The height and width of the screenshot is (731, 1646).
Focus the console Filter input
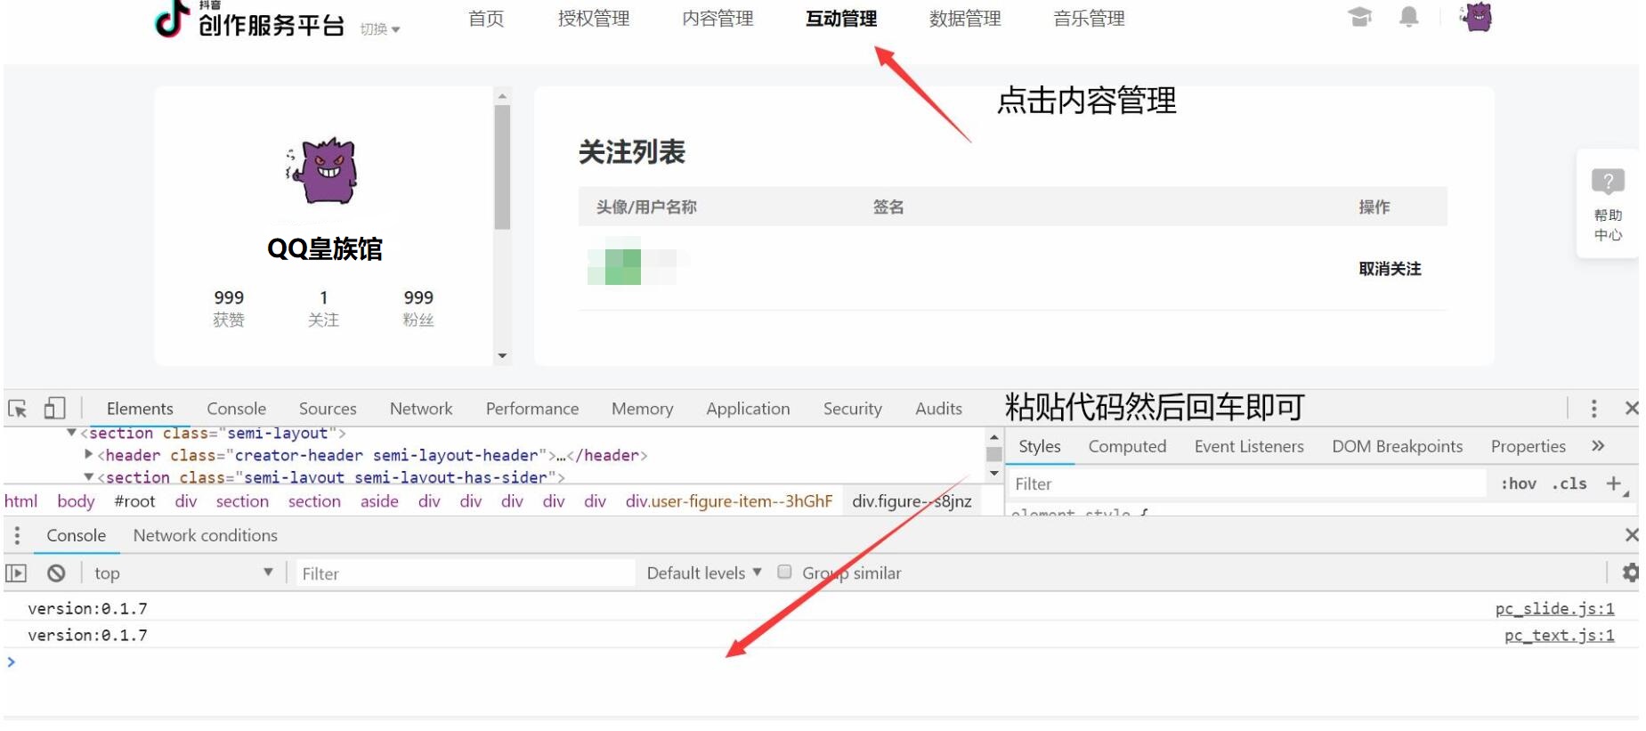(x=465, y=573)
